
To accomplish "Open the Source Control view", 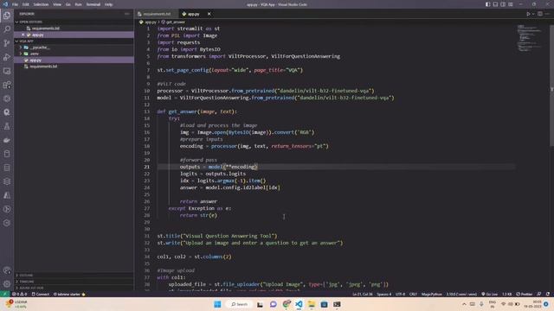I will [7, 43].
